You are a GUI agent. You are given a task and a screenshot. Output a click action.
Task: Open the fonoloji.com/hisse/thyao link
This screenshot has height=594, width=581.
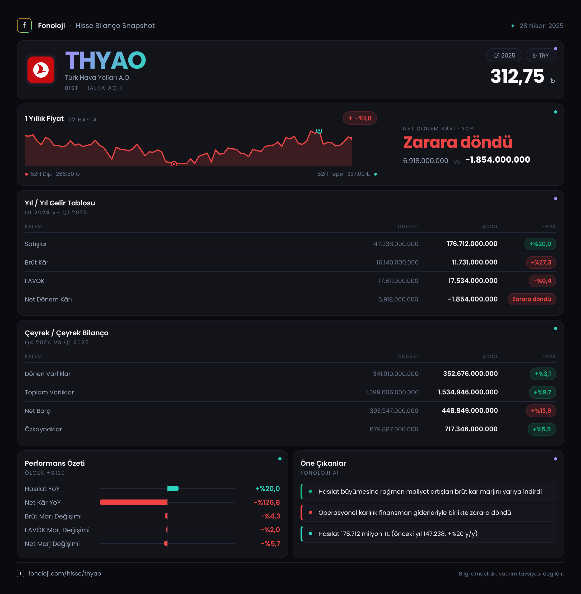pos(65,573)
